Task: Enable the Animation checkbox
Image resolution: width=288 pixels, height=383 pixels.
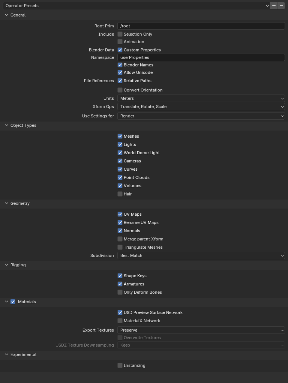Action: 120,42
